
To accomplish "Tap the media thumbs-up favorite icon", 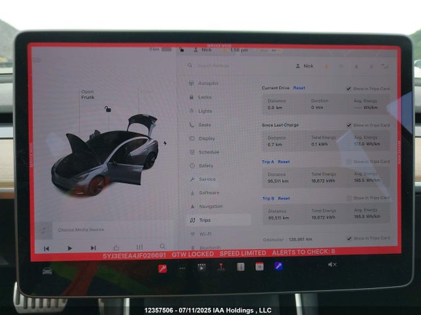I will 116,247.
